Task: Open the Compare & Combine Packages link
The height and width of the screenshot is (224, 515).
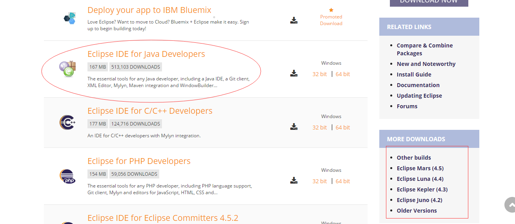Action: click(x=425, y=49)
